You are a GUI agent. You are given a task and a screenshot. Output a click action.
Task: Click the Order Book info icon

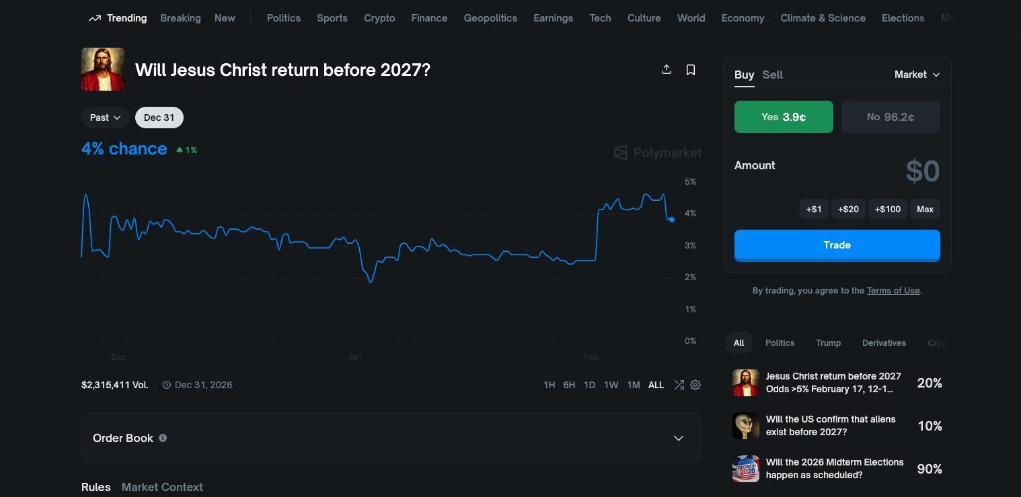click(162, 437)
